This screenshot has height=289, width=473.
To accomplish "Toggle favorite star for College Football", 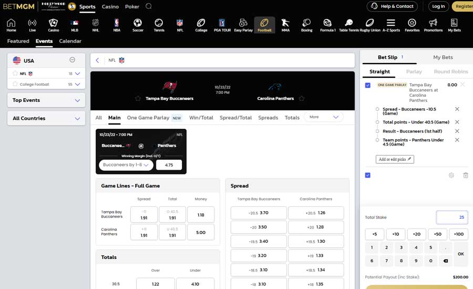I will tap(15, 84).
